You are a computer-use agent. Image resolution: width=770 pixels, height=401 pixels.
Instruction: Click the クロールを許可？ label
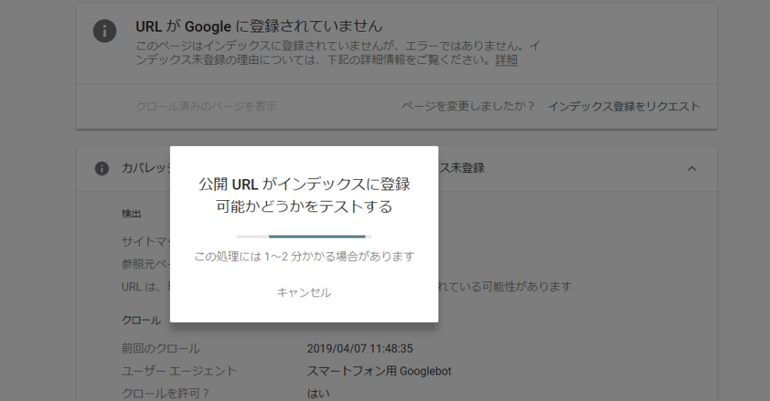(166, 393)
